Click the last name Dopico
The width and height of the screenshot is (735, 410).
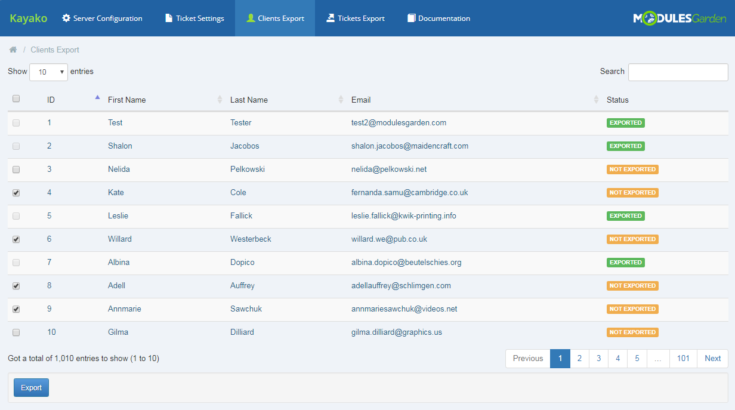pos(242,263)
